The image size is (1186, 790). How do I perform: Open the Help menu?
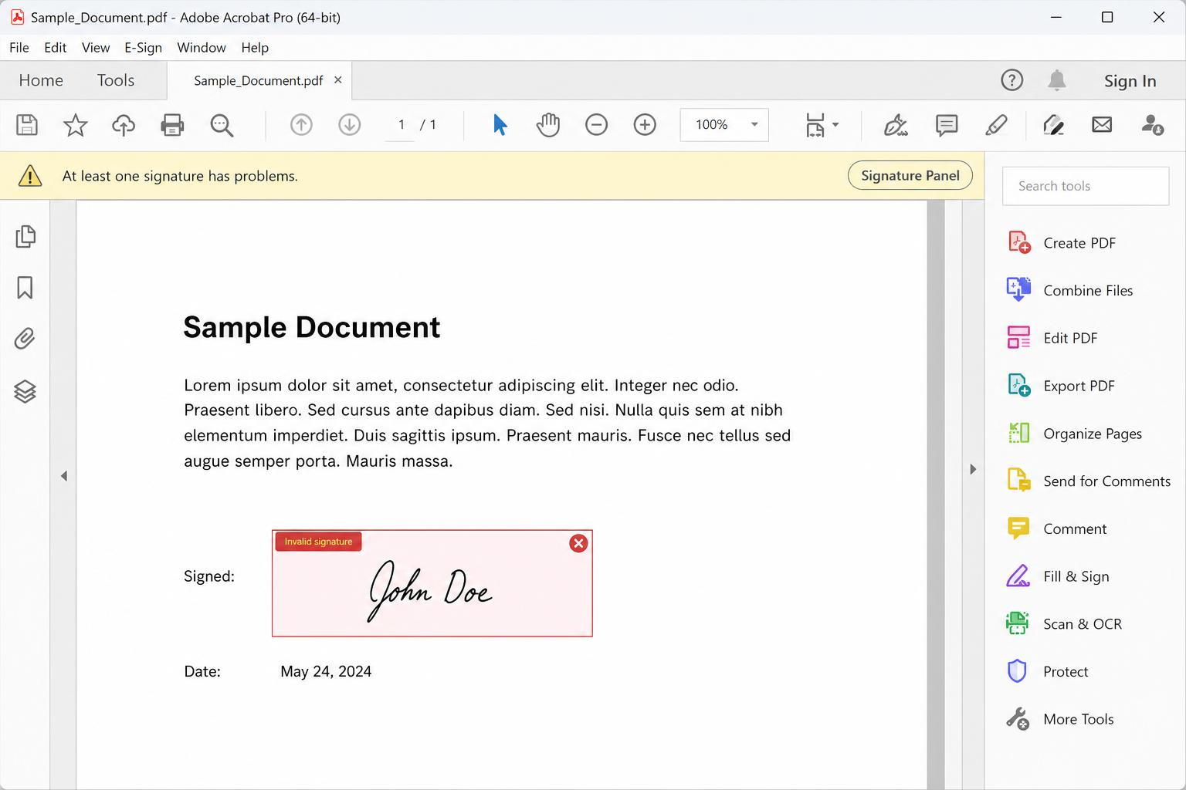pyautogui.click(x=255, y=48)
